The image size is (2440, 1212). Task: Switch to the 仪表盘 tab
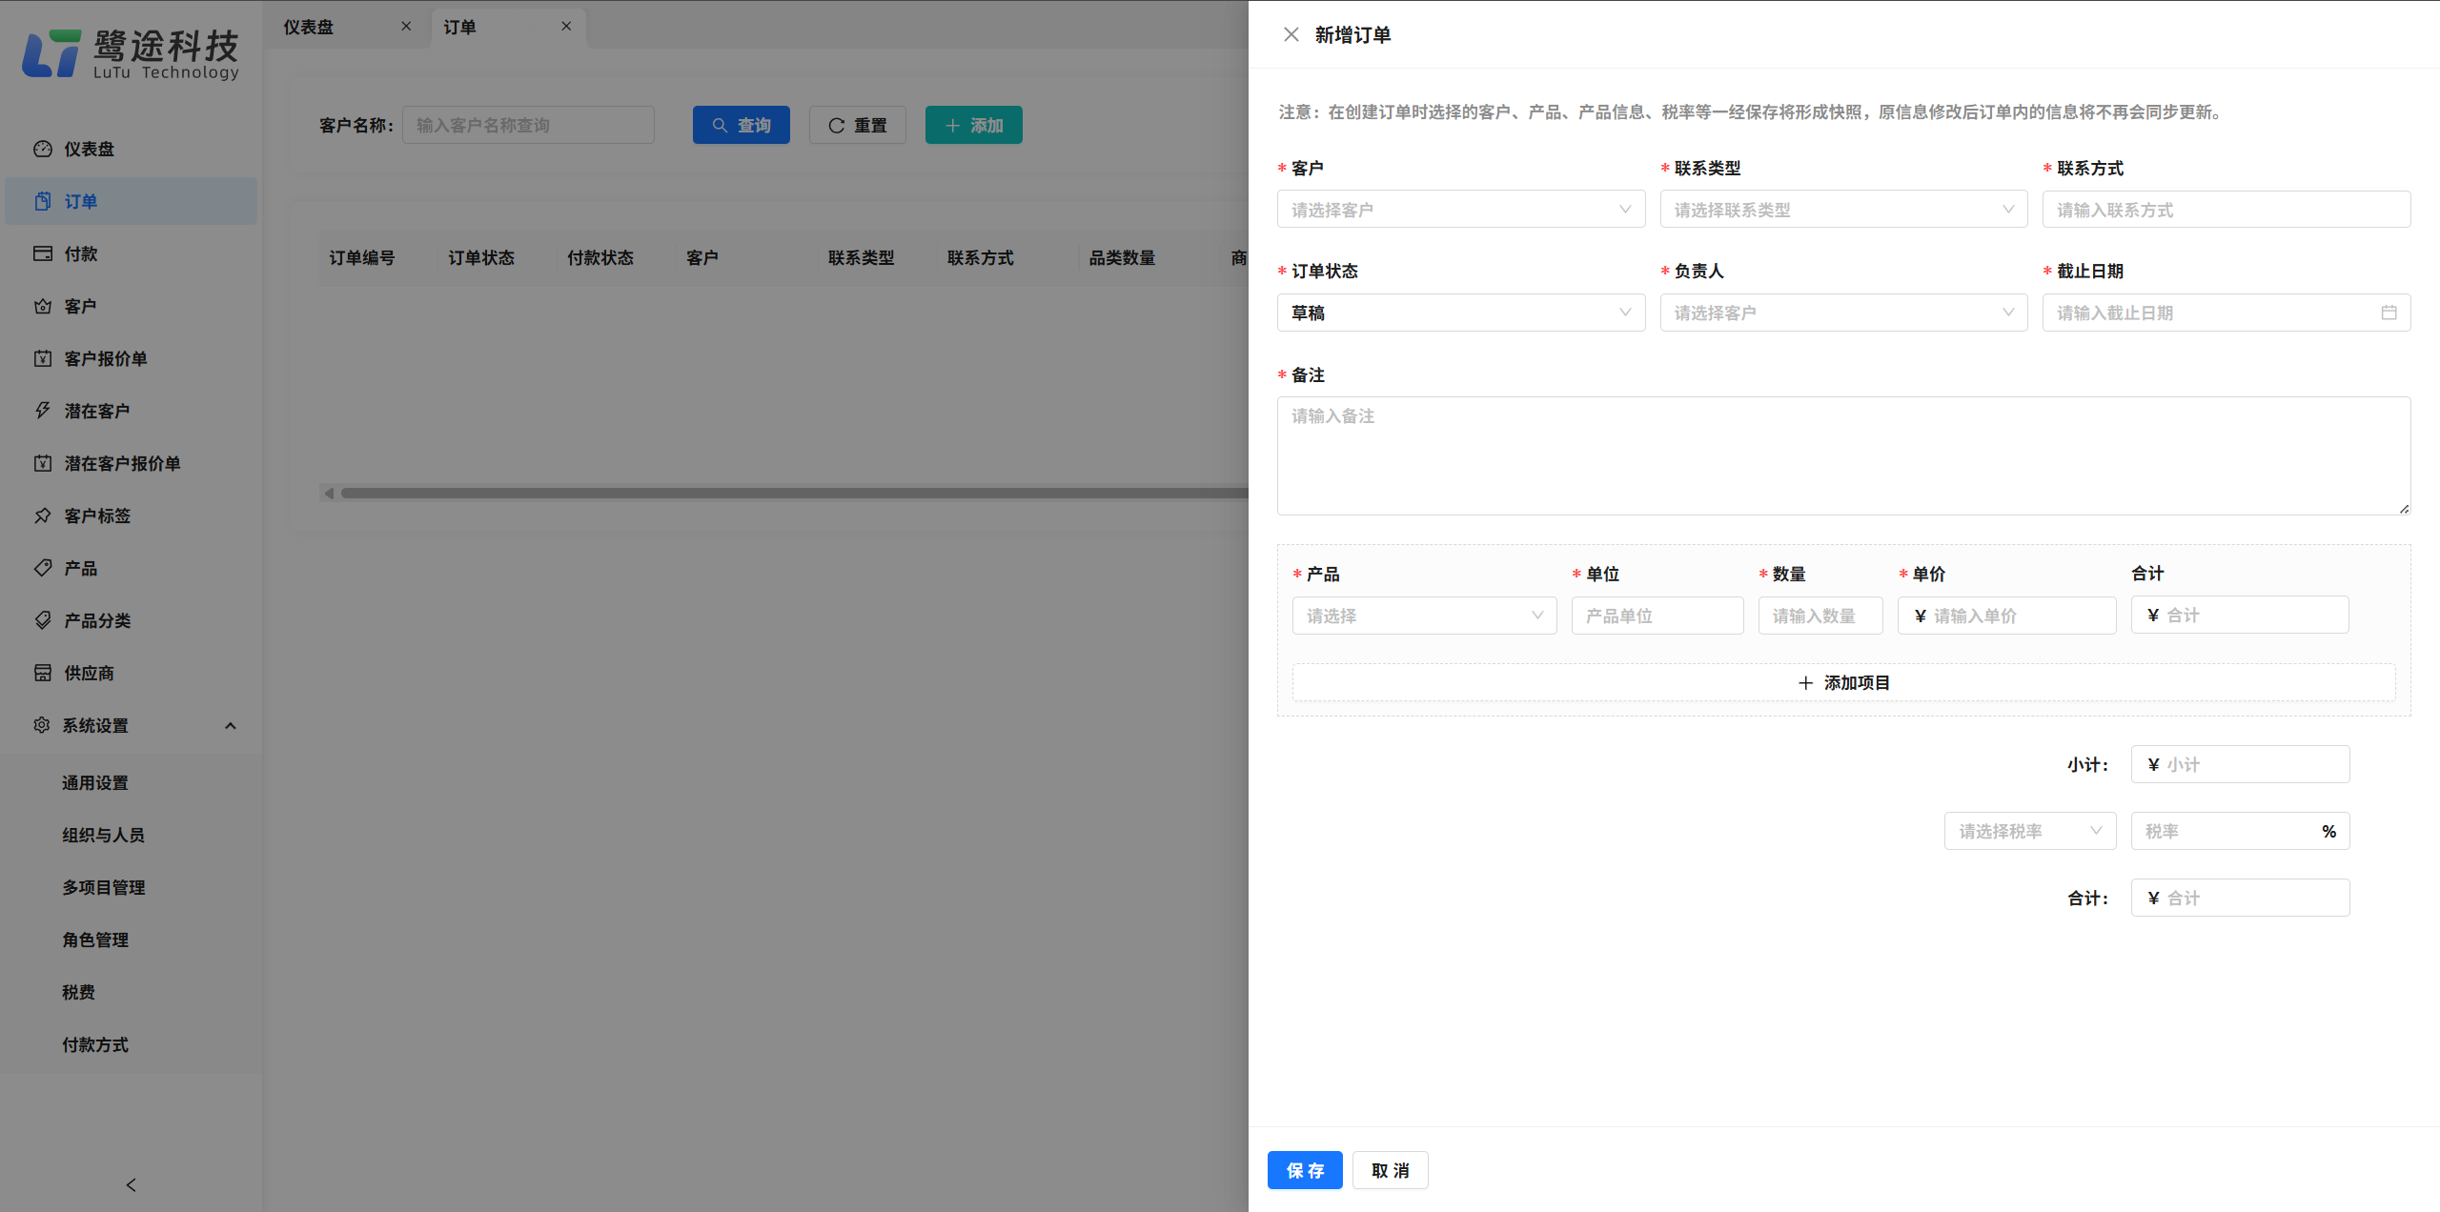[x=309, y=27]
